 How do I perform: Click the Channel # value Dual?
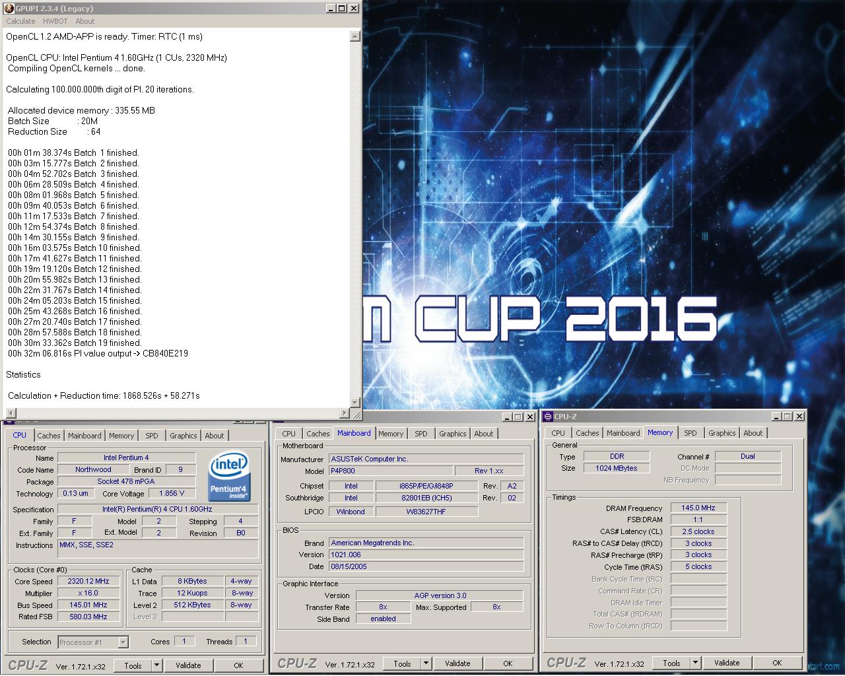pyautogui.click(x=748, y=456)
